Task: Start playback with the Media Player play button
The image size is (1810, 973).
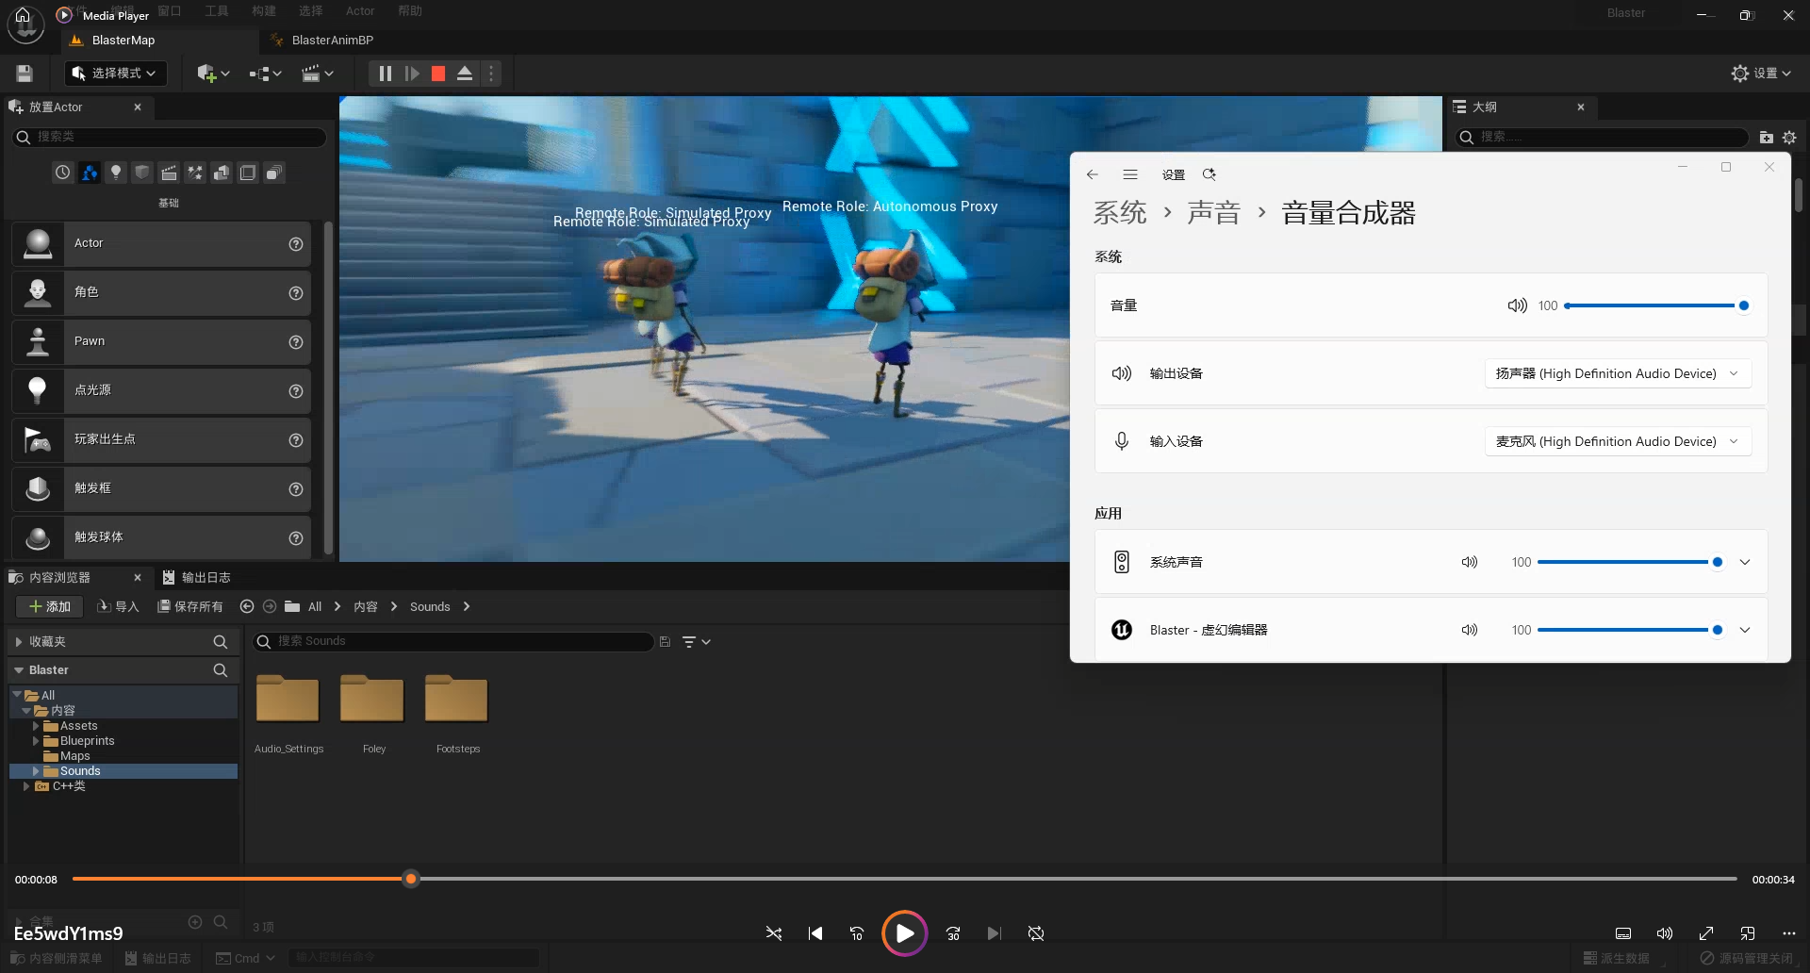Action: click(x=904, y=933)
